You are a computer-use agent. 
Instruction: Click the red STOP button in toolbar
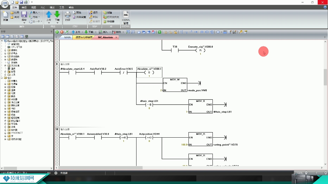tap(62, 32)
